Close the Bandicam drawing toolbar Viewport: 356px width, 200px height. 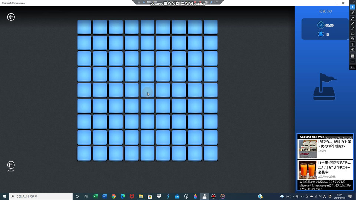click(354, 2)
